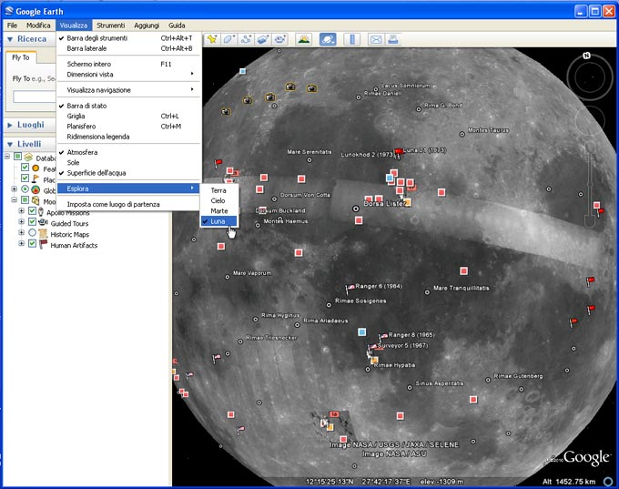Click Imposta come luogo di partenza
The image size is (619, 489).
(x=128, y=204)
